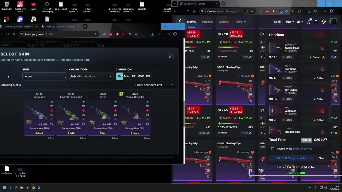Open the Database tab on CSFloat

click(207, 22)
